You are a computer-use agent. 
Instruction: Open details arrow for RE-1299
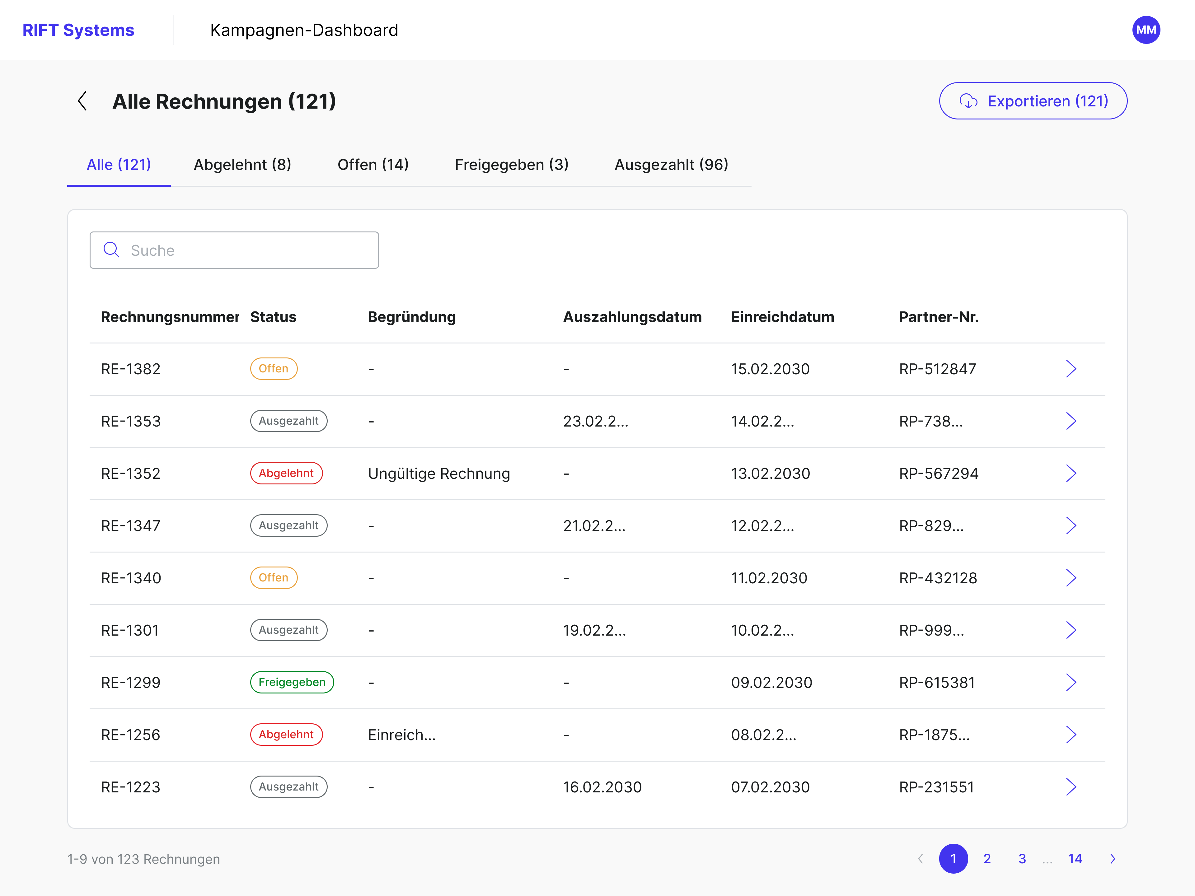(1071, 682)
